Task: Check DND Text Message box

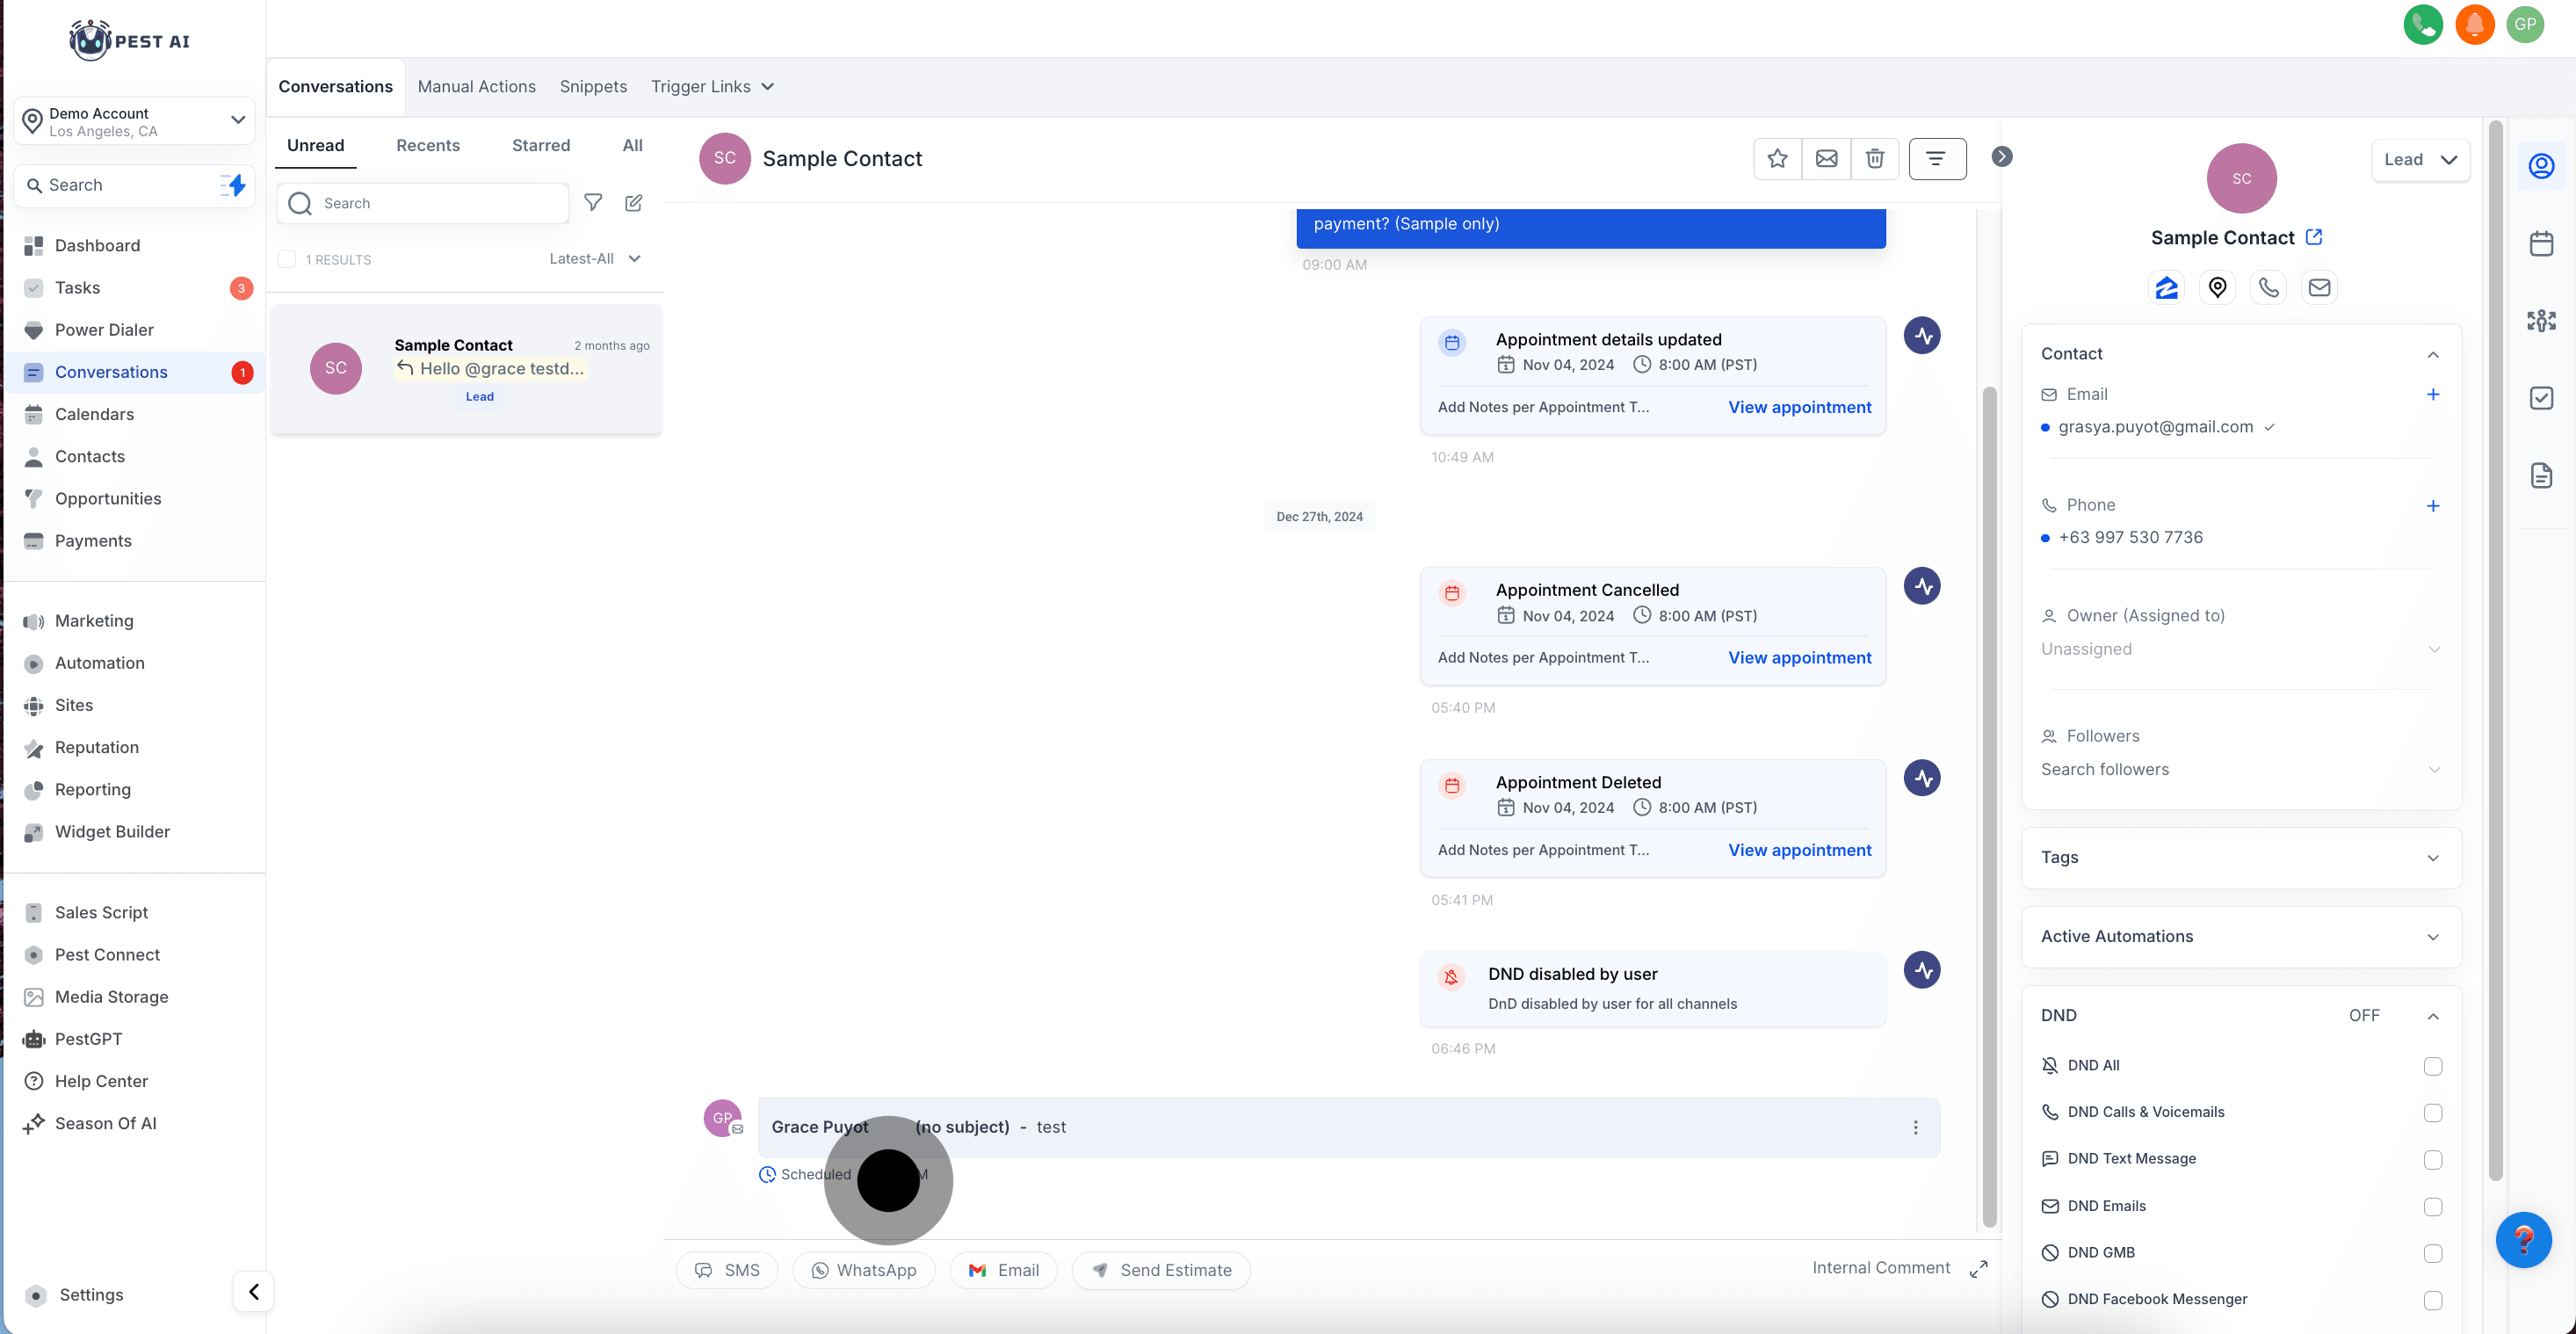Action: [x=2432, y=1160]
